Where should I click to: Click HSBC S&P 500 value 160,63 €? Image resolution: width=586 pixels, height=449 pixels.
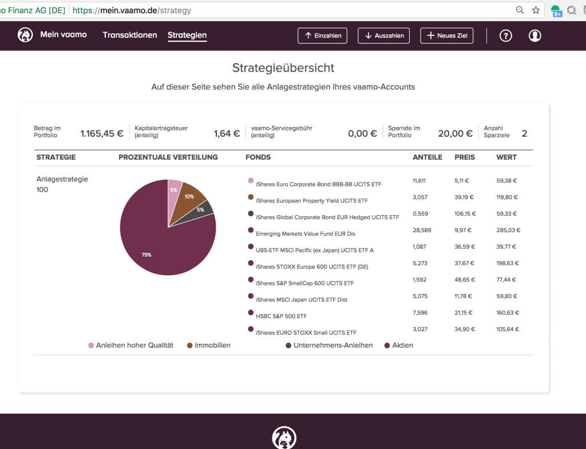point(508,313)
